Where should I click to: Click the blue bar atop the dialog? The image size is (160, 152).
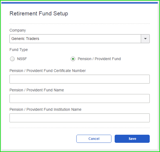tap(80, 3)
